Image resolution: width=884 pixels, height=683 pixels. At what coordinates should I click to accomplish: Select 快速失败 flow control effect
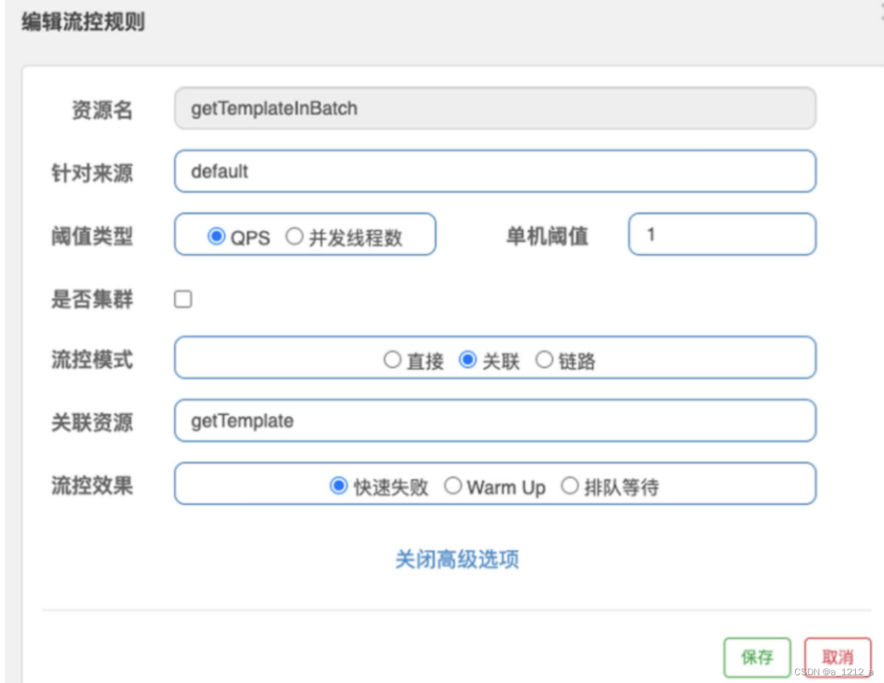pos(339,486)
